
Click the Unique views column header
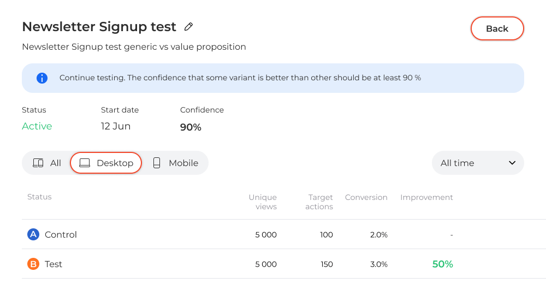pyautogui.click(x=263, y=202)
